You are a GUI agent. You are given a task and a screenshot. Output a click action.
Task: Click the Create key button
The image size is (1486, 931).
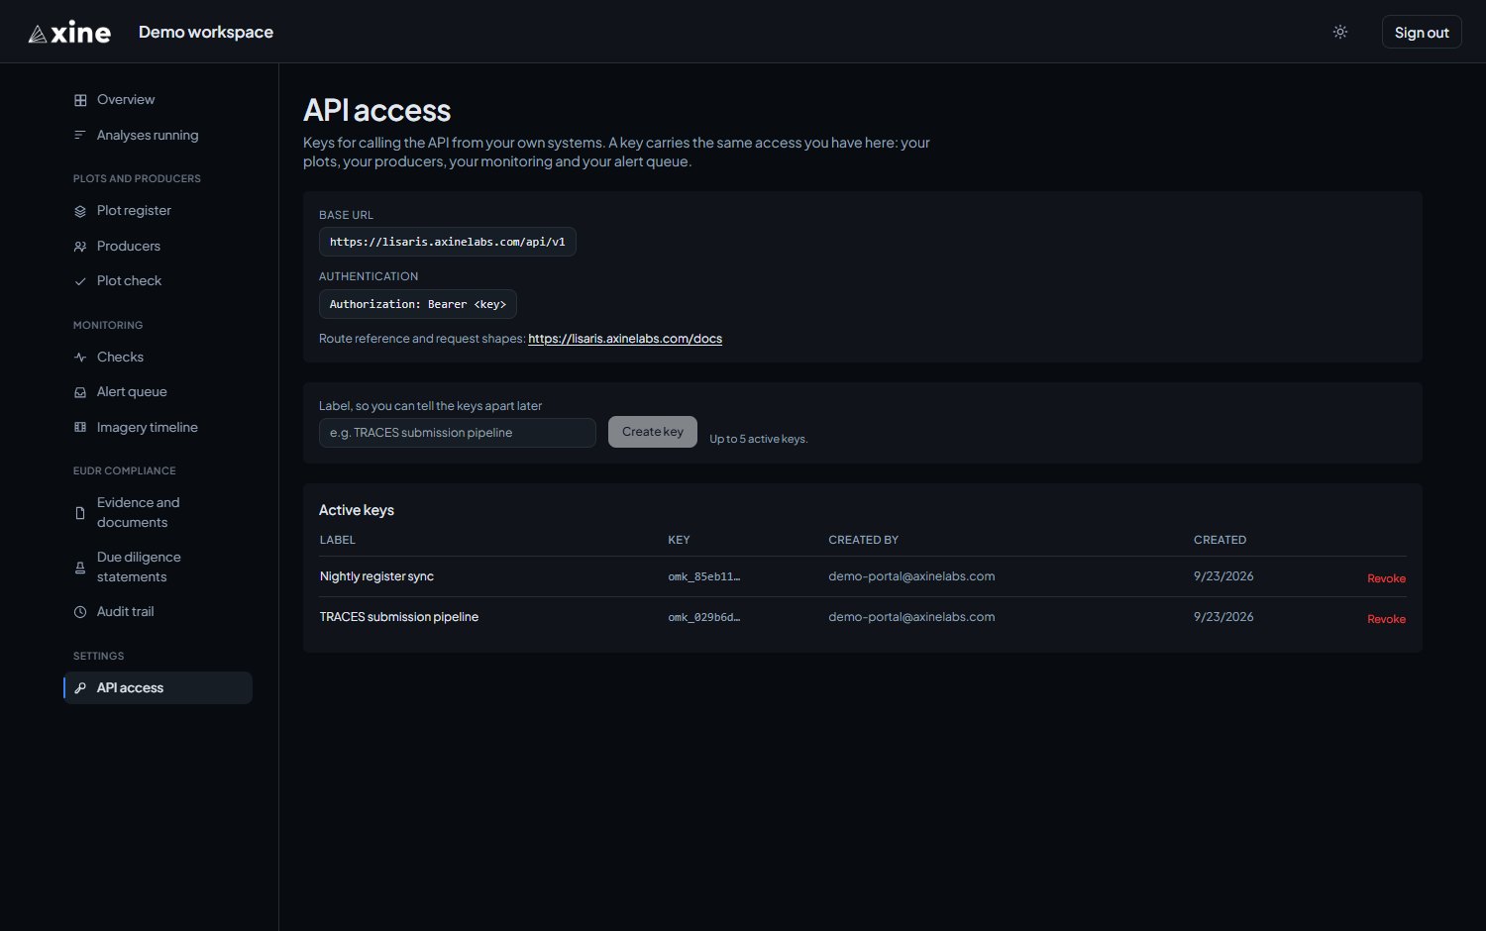tap(653, 432)
